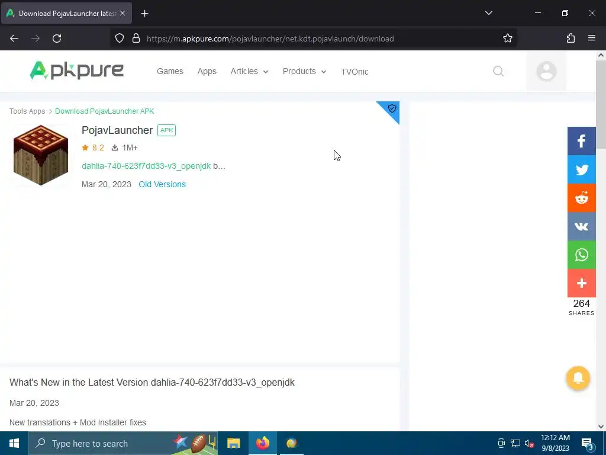Open Firefox application hamburger menu
Viewport: 606px width, 455px height.
click(591, 39)
